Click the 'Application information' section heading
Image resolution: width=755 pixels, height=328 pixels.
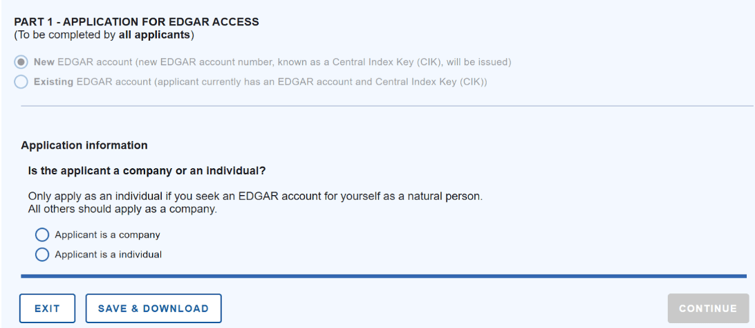(84, 145)
